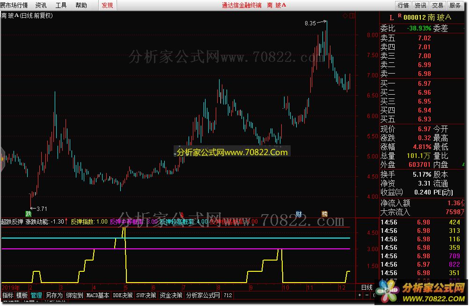Click the 委比 value -38.93%

419,29
